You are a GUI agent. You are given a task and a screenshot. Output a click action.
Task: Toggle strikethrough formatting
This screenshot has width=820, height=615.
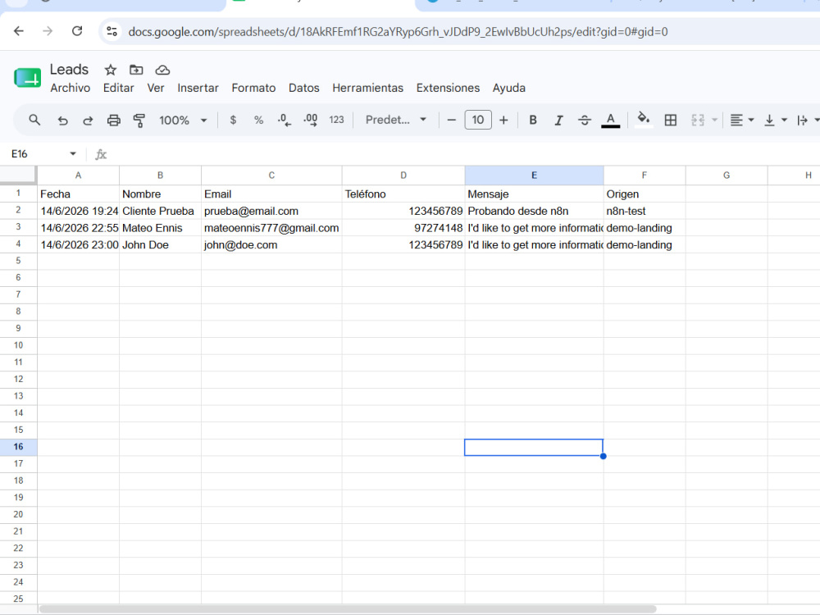point(584,121)
